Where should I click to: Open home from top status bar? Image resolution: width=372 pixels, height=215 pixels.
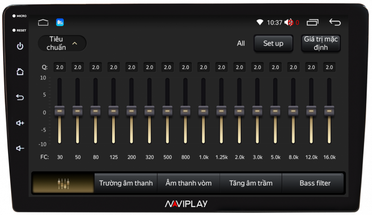point(43,22)
